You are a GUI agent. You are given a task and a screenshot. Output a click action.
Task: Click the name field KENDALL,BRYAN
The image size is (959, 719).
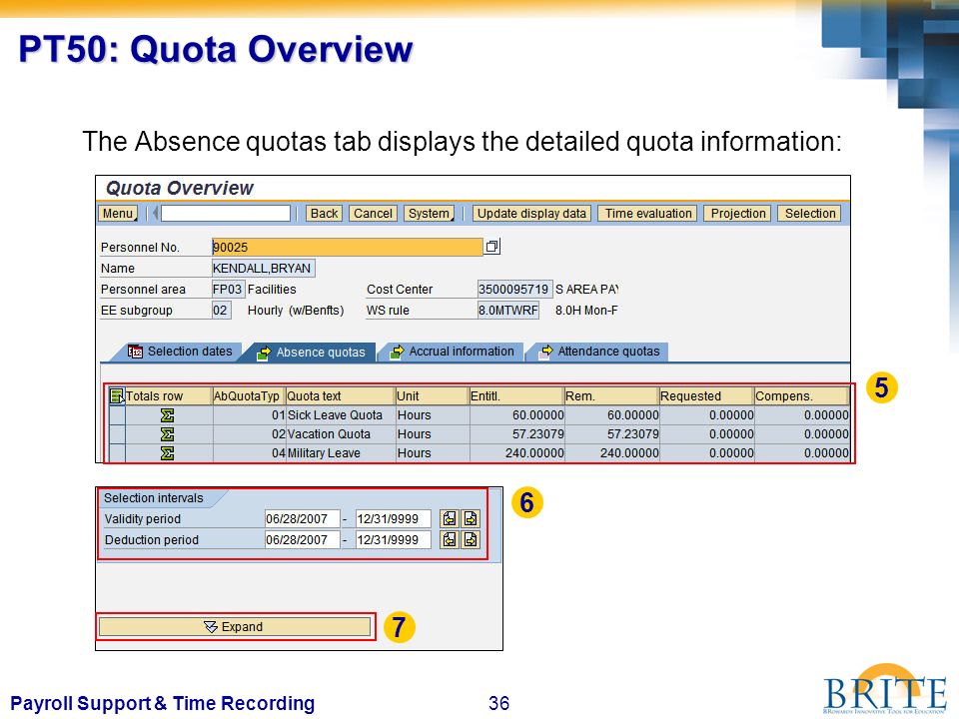pyautogui.click(x=263, y=268)
